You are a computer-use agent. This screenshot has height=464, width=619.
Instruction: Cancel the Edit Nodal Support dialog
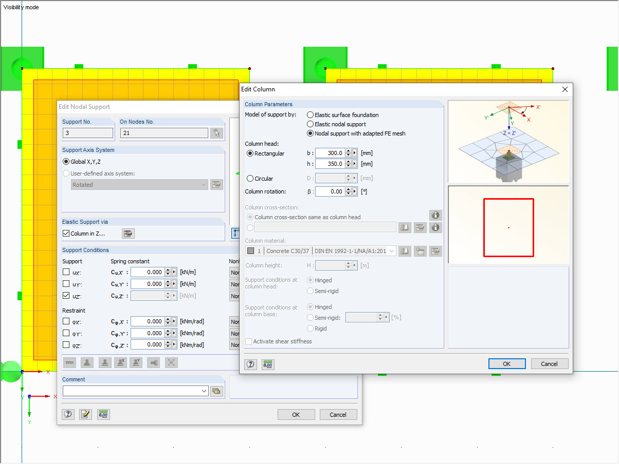click(x=338, y=414)
